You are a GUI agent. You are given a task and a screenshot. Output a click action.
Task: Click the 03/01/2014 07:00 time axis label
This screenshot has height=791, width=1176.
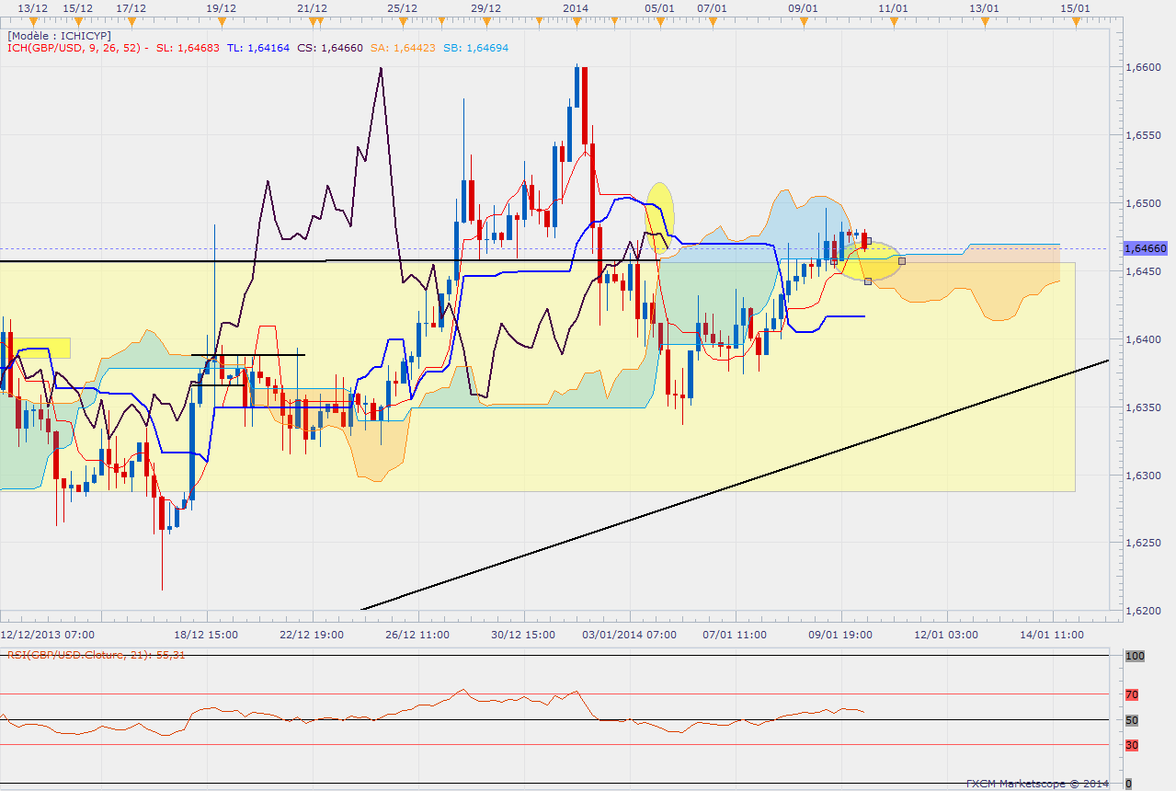(x=630, y=635)
